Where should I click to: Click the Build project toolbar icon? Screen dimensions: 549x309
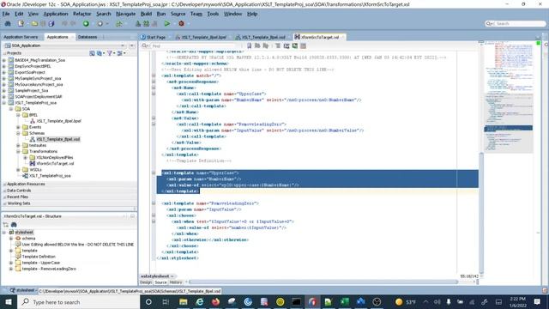[138, 23]
